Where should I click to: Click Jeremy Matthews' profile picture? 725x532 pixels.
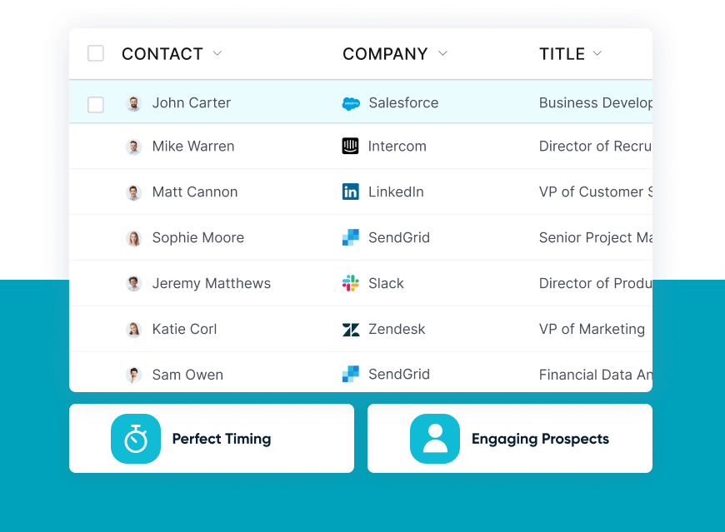134,284
